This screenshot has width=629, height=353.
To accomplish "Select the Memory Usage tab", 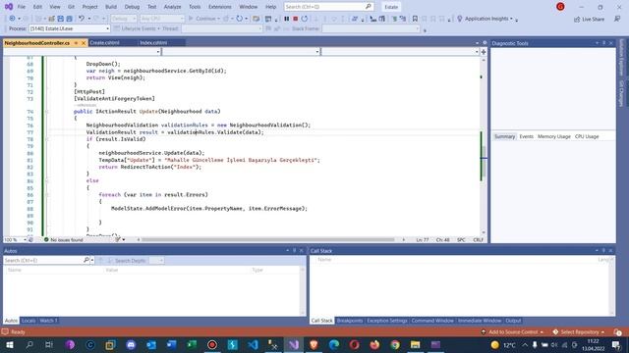I will point(553,136).
